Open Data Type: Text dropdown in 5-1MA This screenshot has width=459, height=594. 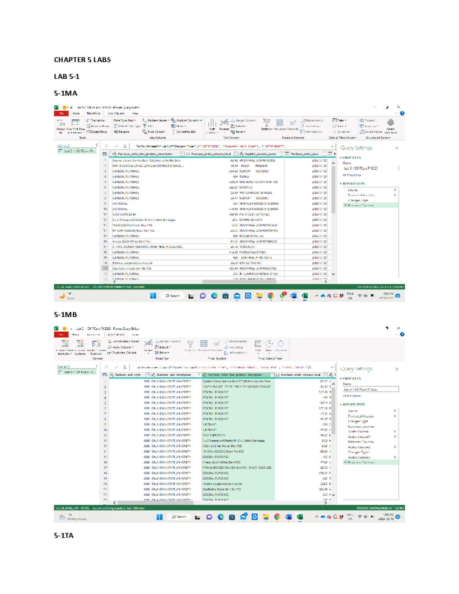coord(125,120)
